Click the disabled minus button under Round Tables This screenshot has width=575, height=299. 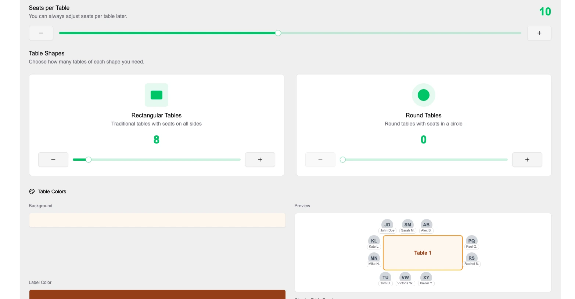click(320, 160)
